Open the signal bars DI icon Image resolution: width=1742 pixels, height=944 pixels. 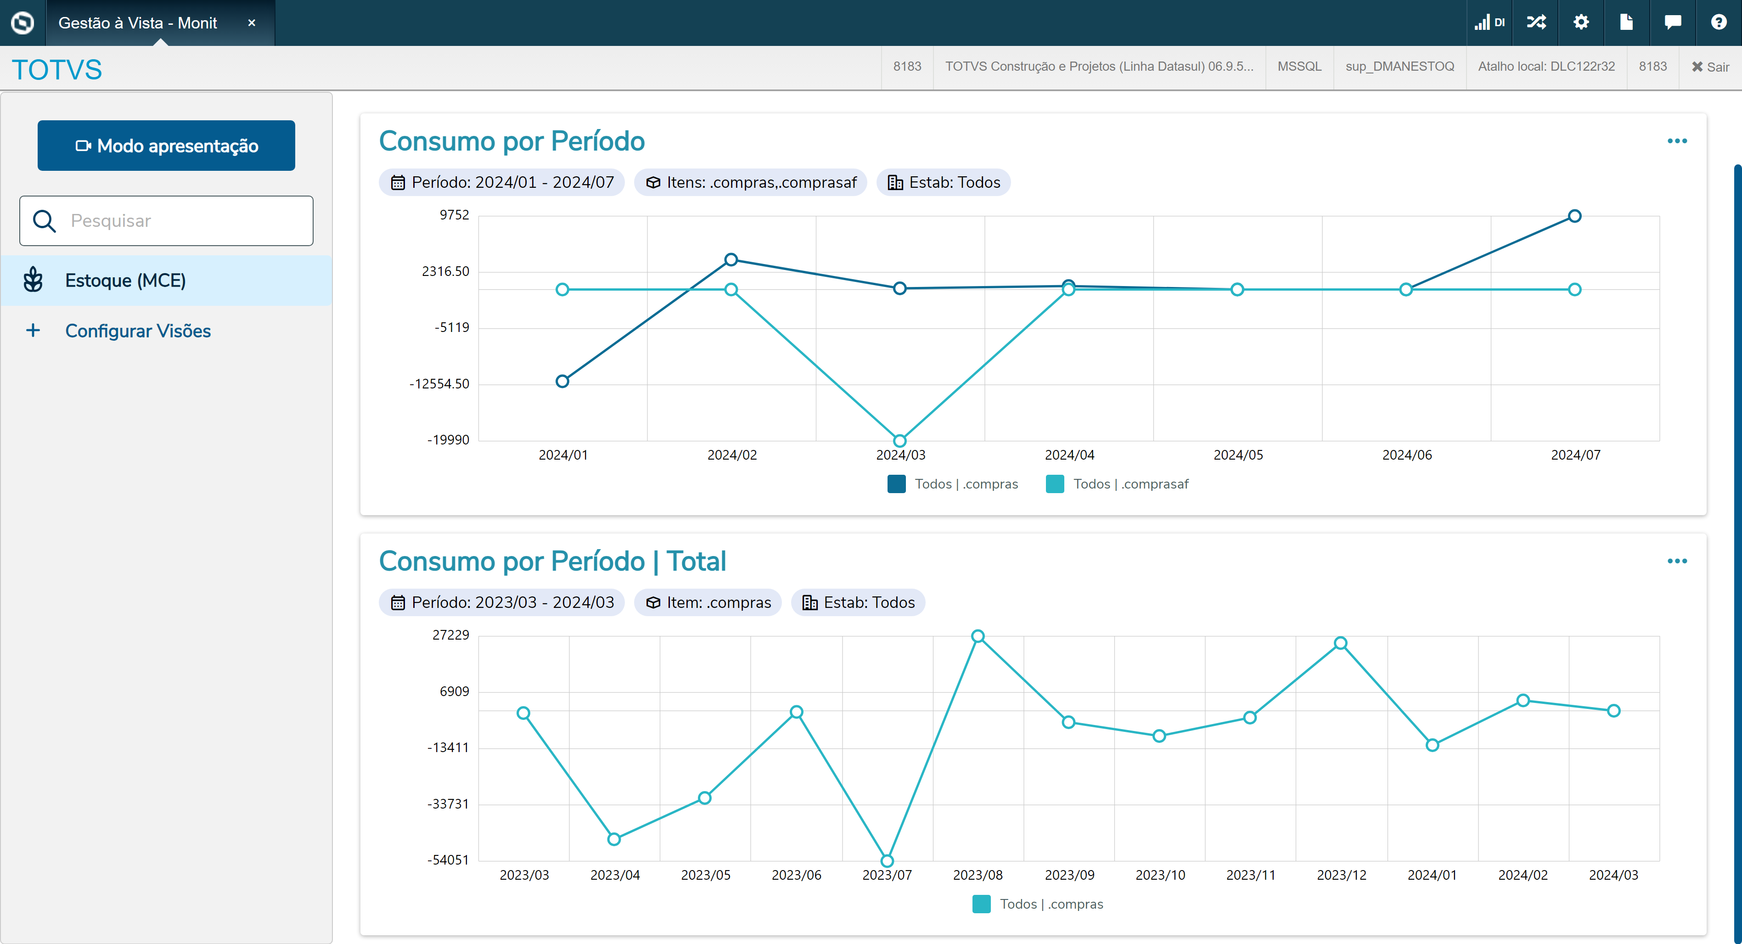(x=1489, y=22)
